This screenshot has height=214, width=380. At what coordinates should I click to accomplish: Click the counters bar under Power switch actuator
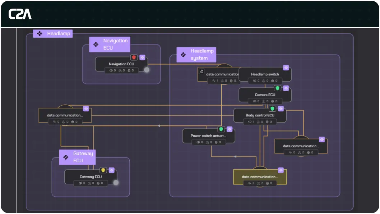[x=208, y=142]
